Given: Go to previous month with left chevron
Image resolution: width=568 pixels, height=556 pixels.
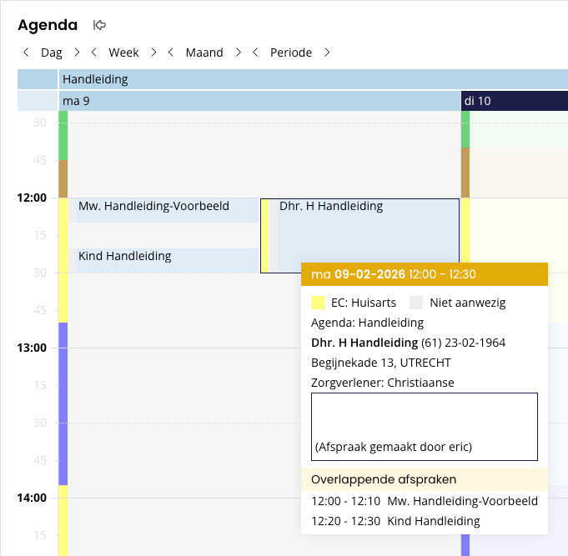Looking at the screenshot, I should coord(171,53).
